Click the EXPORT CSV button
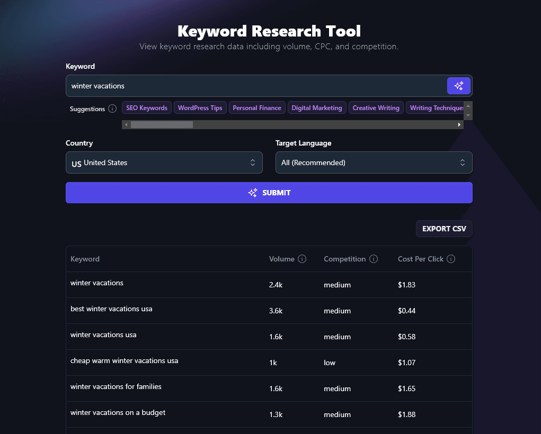The height and width of the screenshot is (434, 541). tap(444, 228)
